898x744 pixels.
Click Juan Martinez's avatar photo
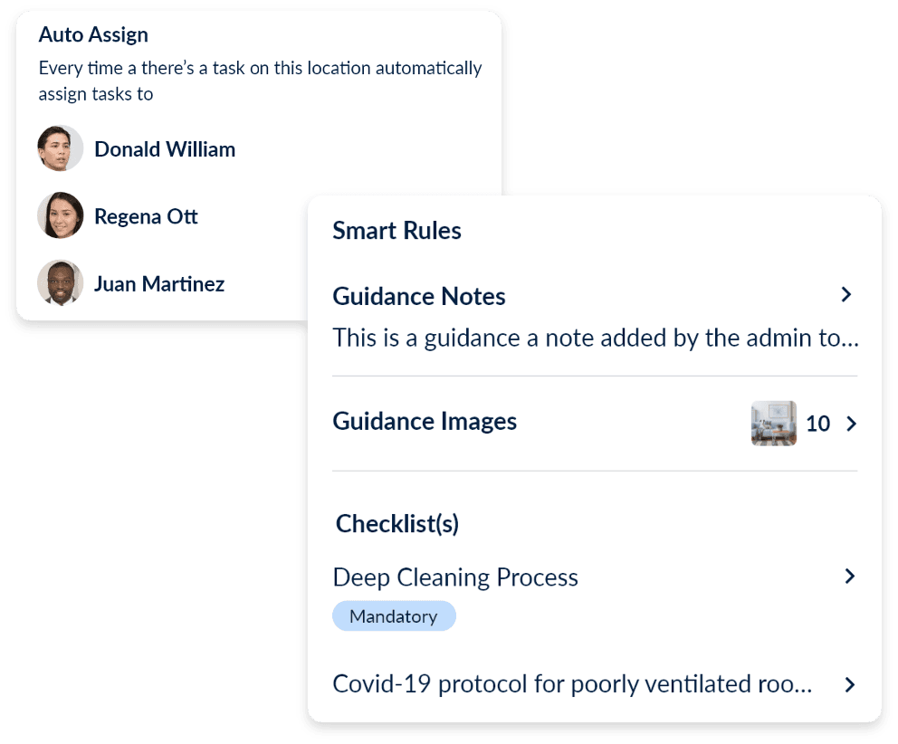(x=61, y=283)
